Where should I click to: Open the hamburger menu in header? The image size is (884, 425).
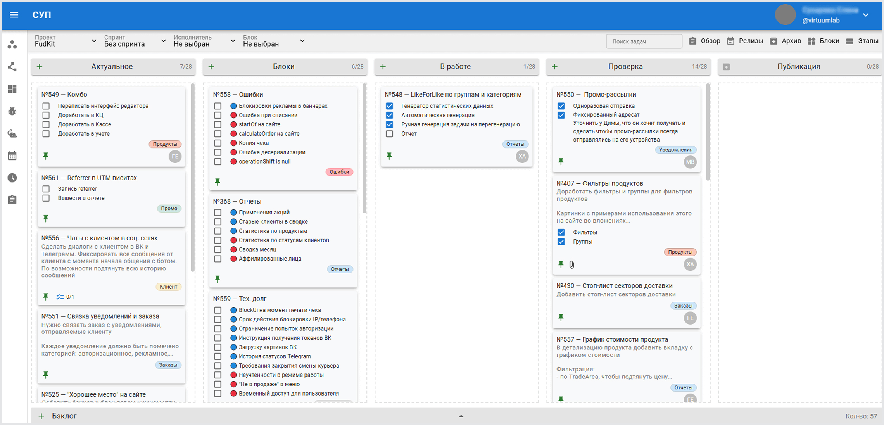point(14,15)
